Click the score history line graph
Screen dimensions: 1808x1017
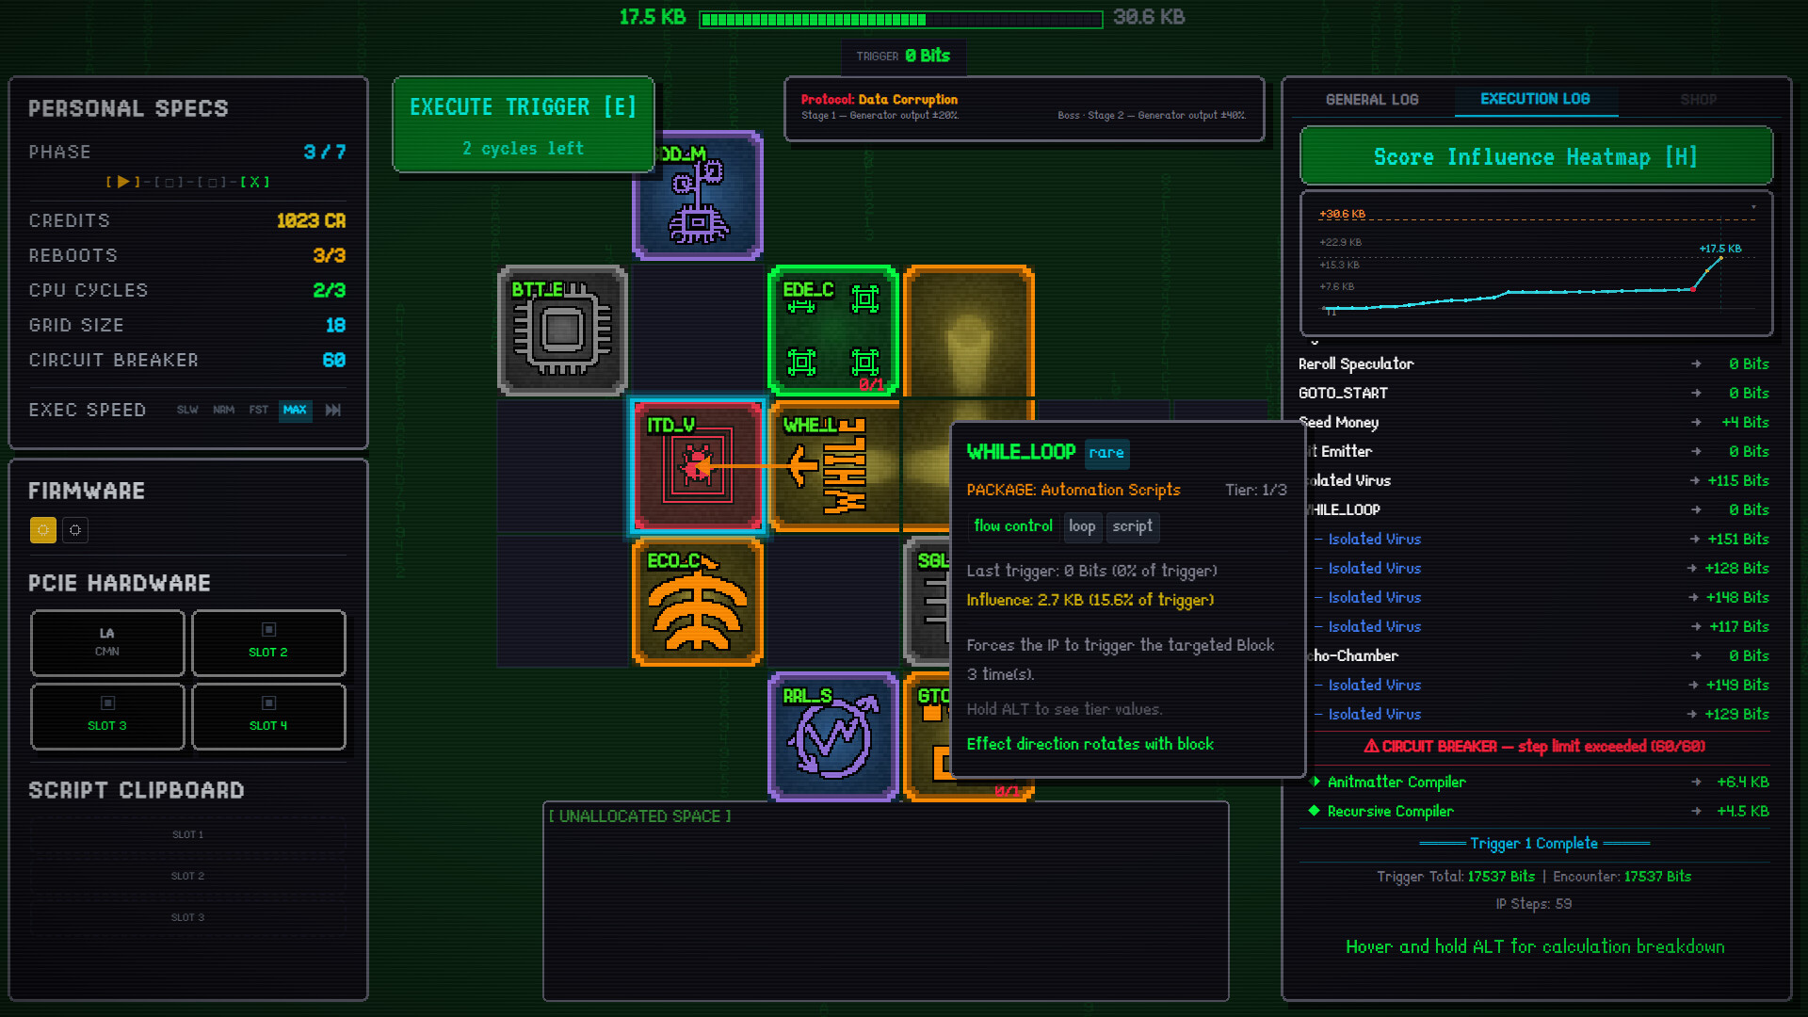tap(1536, 264)
